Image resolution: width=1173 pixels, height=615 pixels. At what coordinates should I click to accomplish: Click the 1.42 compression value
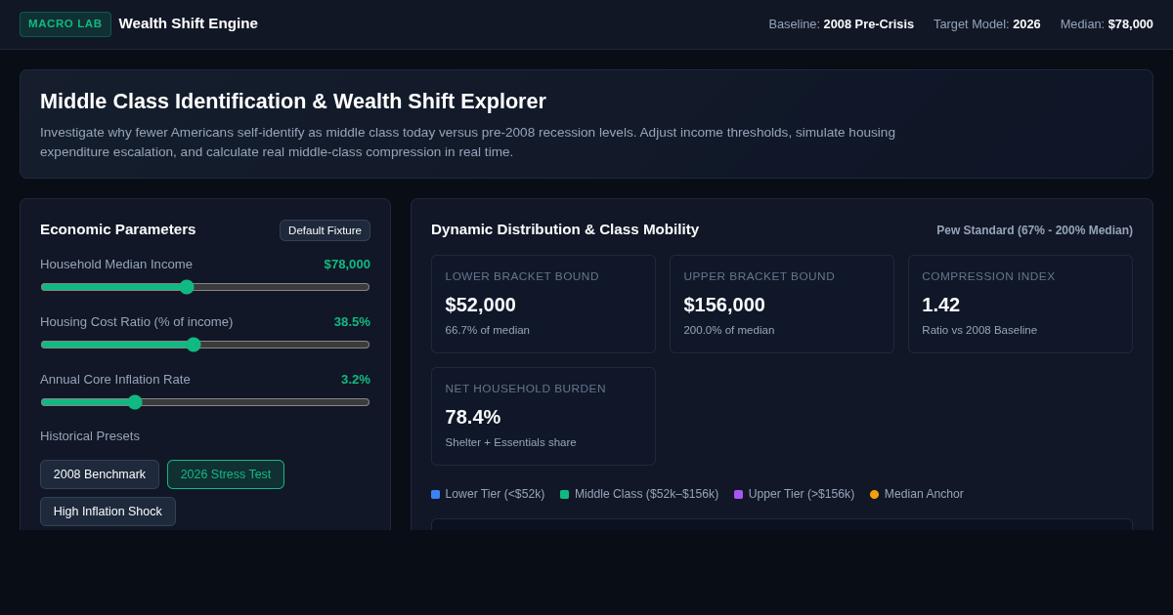941,305
